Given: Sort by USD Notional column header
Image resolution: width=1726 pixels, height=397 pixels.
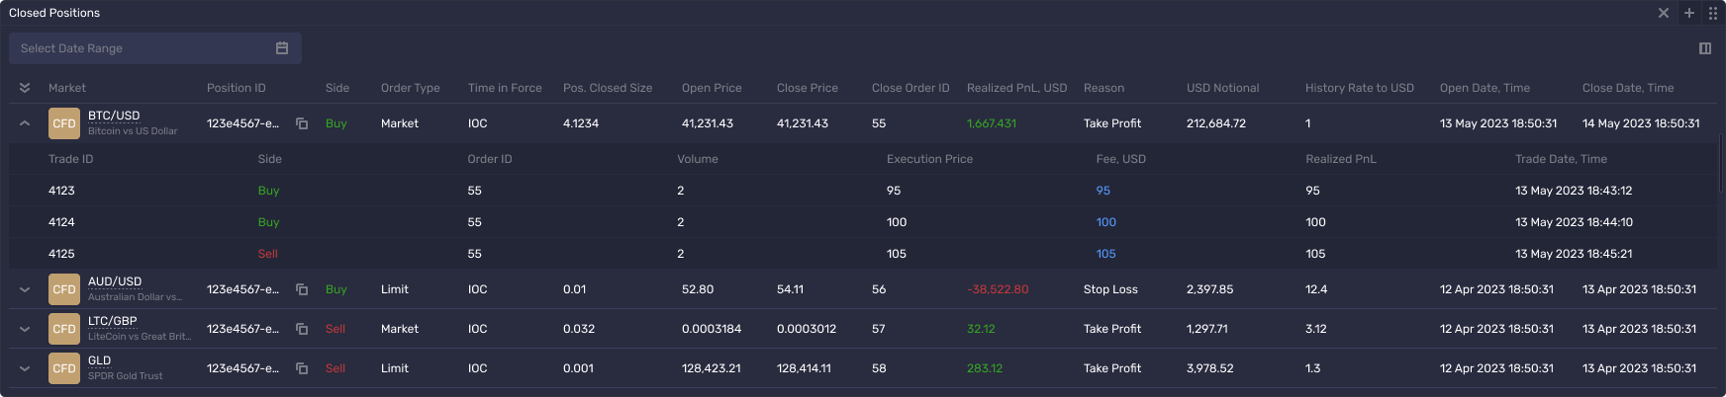Looking at the screenshot, I should coord(1223,88).
